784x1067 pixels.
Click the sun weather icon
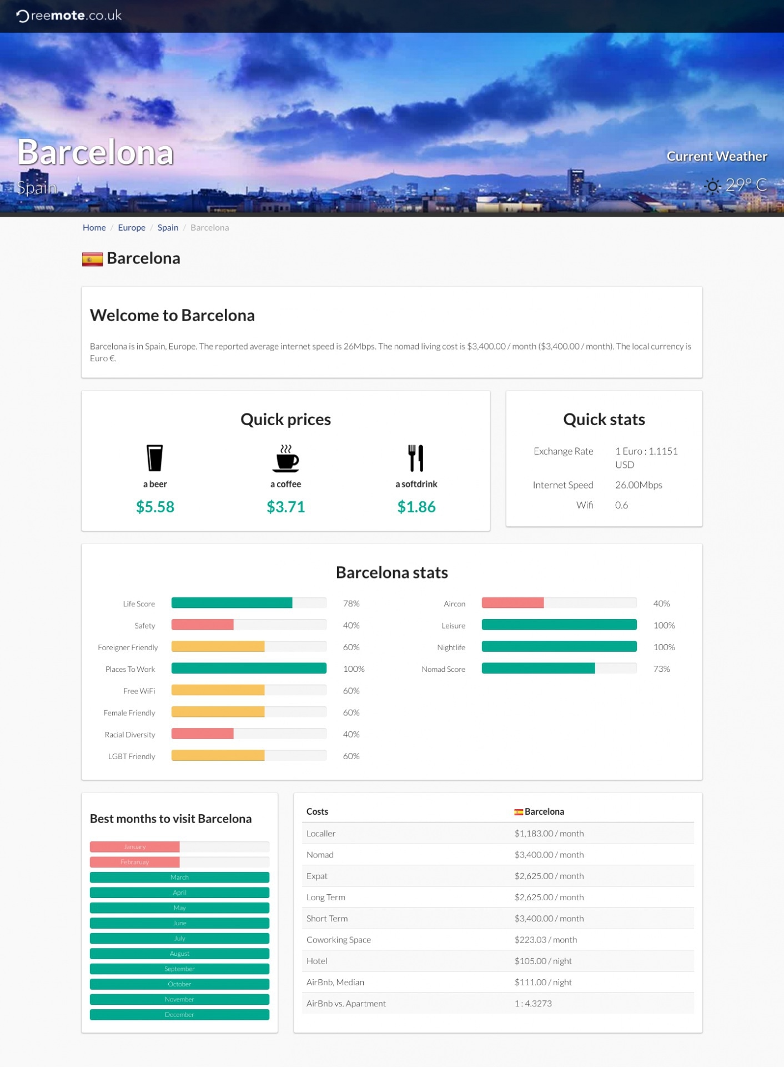pos(712,186)
